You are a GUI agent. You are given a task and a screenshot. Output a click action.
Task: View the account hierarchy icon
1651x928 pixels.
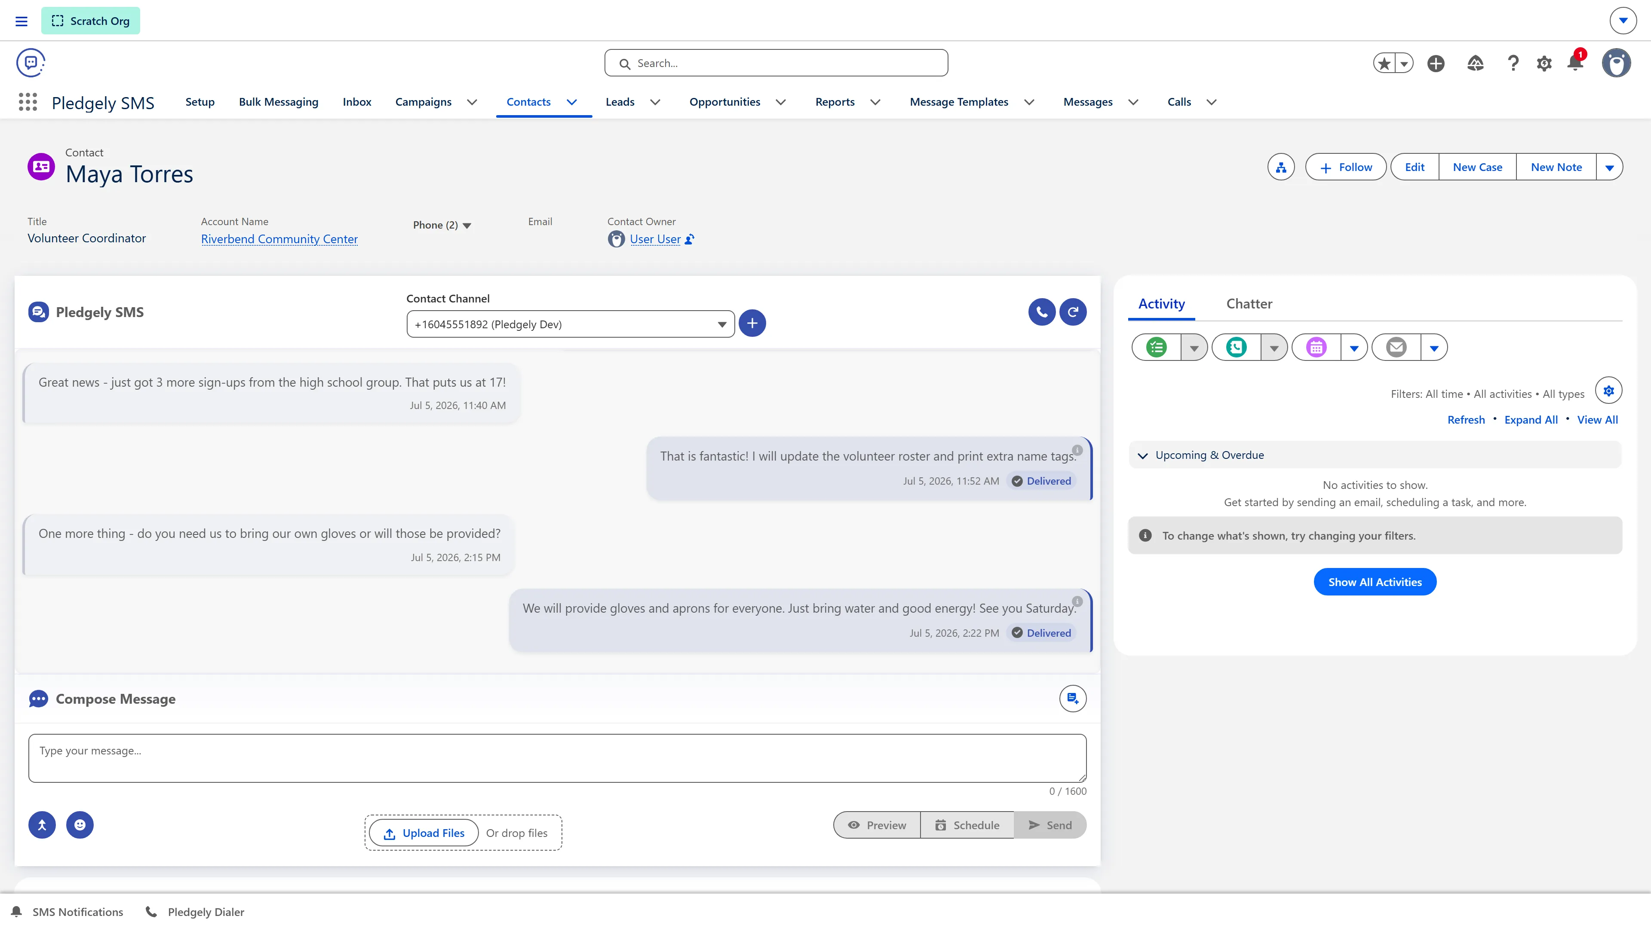(x=1280, y=167)
